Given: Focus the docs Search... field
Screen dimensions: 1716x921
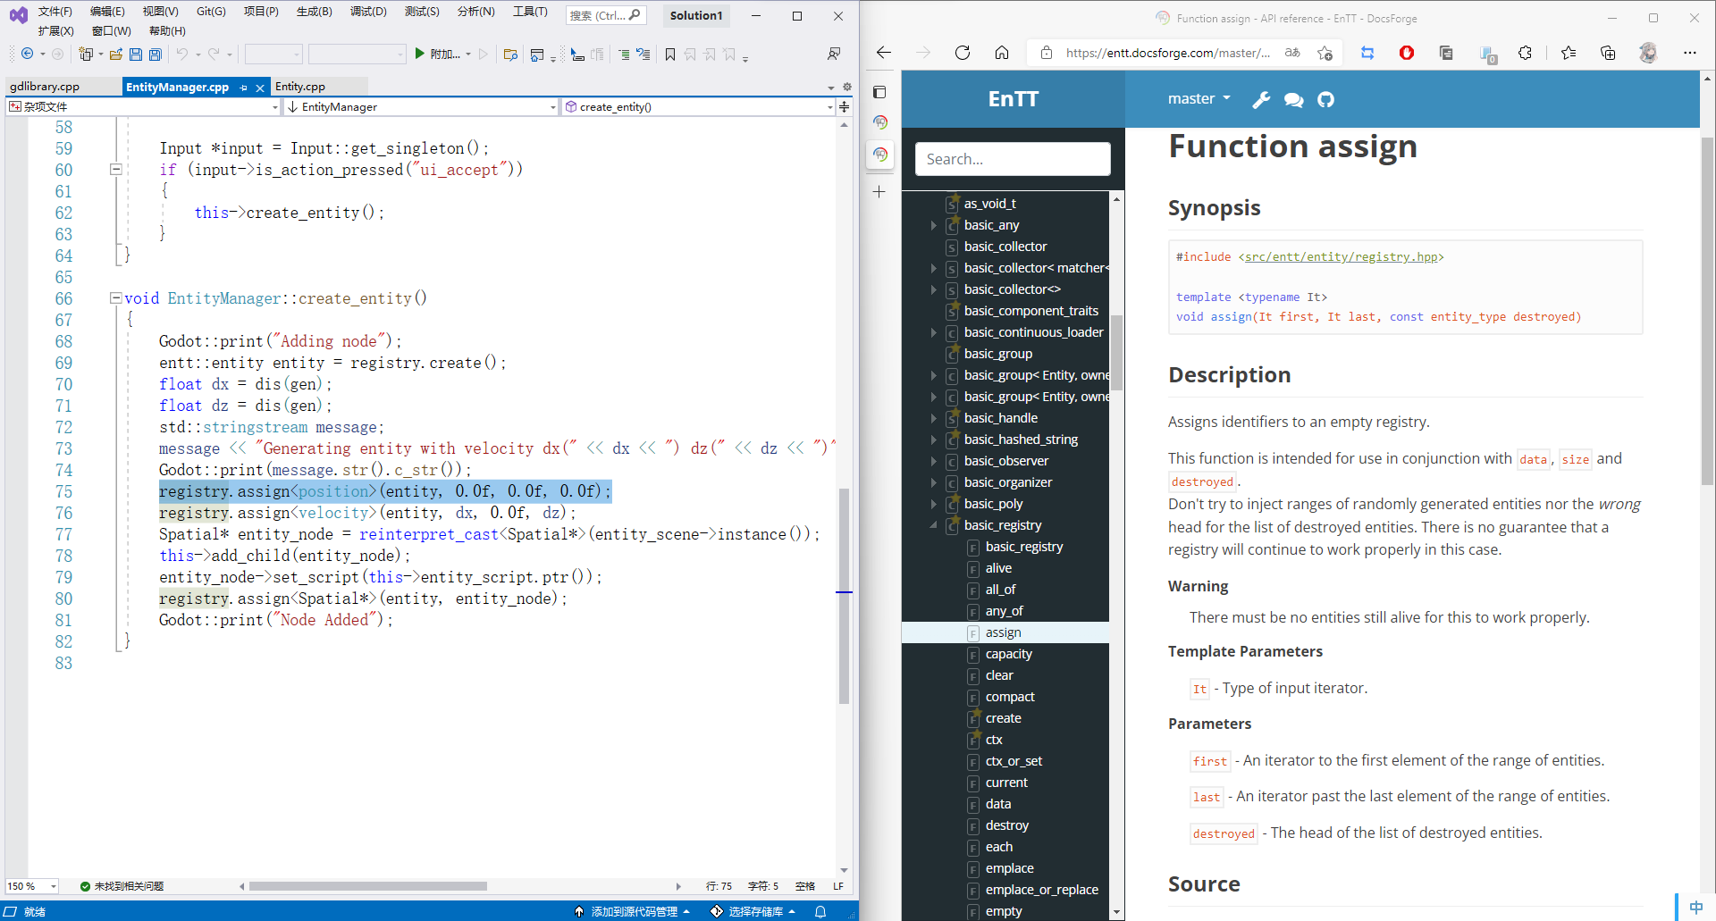Looking at the screenshot, I should [x=1013, y=159].
